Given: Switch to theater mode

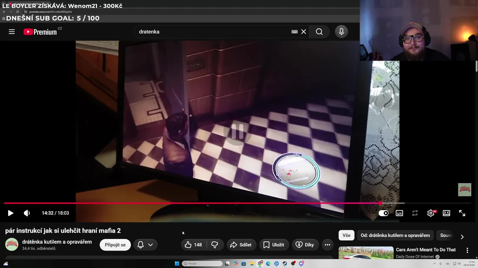Looking at the screenshot, I should 446,213.
